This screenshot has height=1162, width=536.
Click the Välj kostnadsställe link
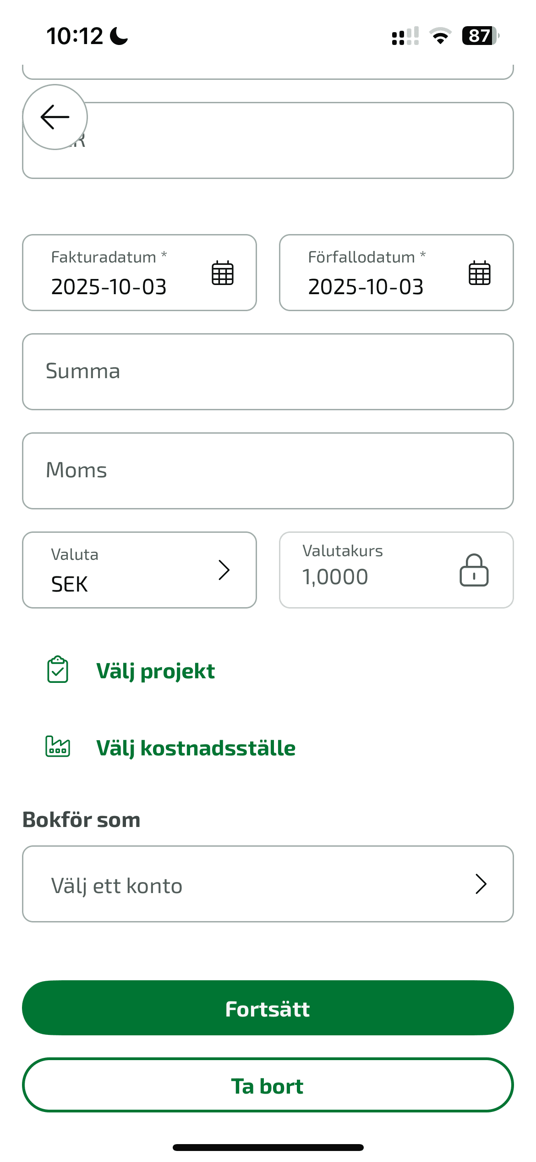click(x=196, y=748)
